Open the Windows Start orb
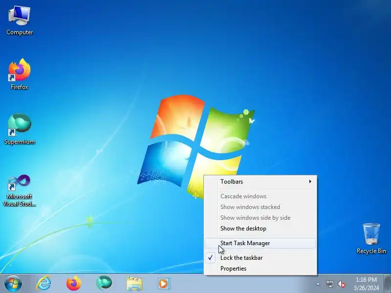The height and width of the screenshot is (293, 391). [13, 284]
